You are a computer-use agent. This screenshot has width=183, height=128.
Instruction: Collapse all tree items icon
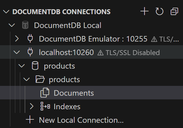(x=174, y=11)
